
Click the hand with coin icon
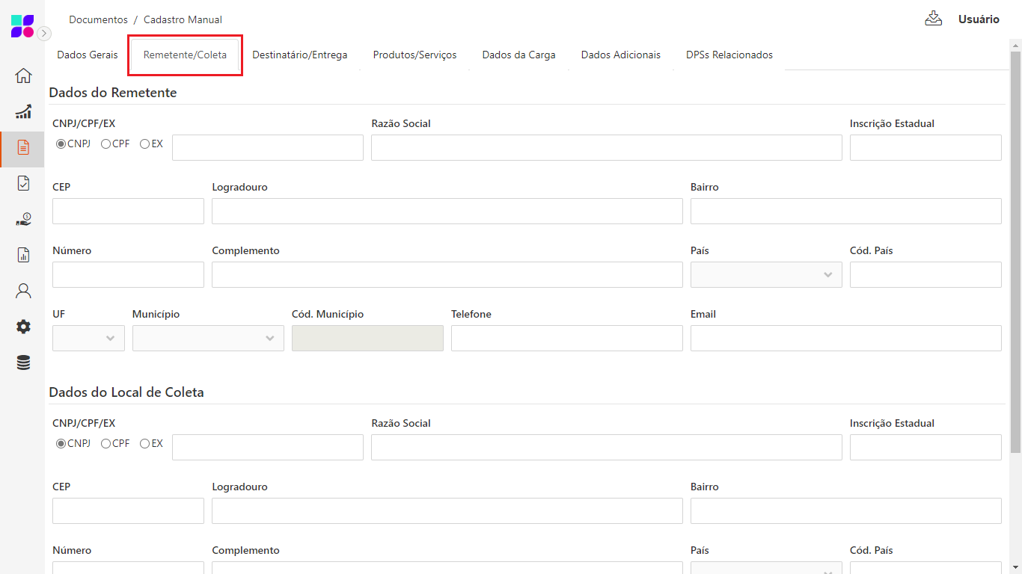click(23, 219)
